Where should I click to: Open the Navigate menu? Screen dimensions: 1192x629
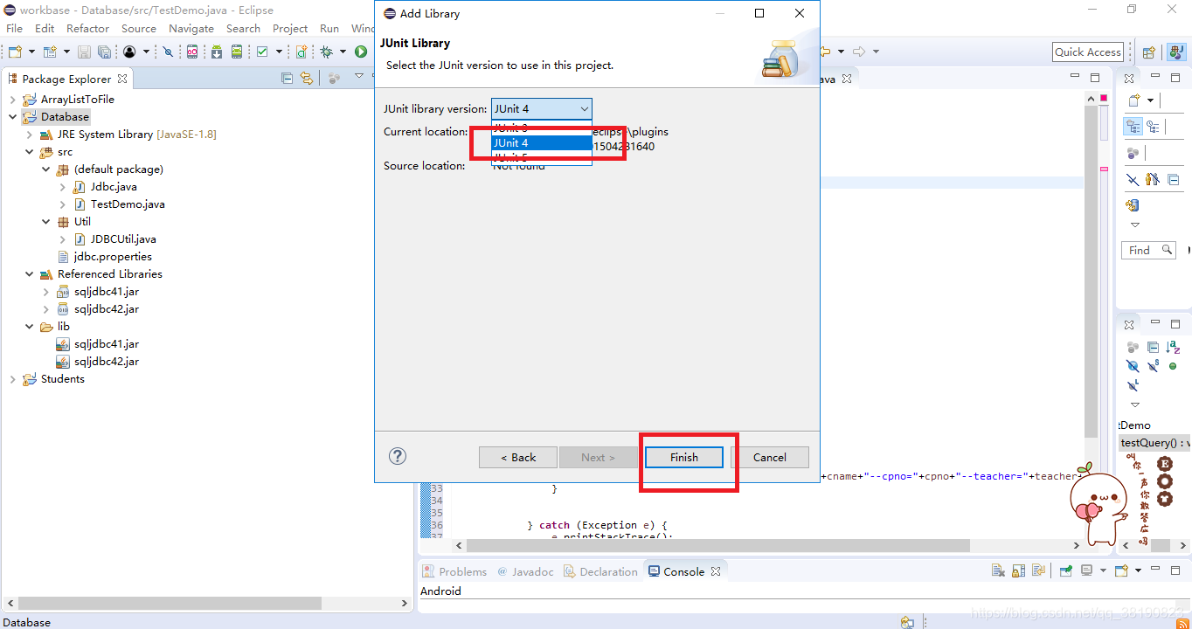point(191,28)
